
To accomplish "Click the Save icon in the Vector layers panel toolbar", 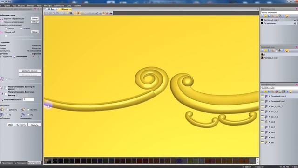I will 269,16.
